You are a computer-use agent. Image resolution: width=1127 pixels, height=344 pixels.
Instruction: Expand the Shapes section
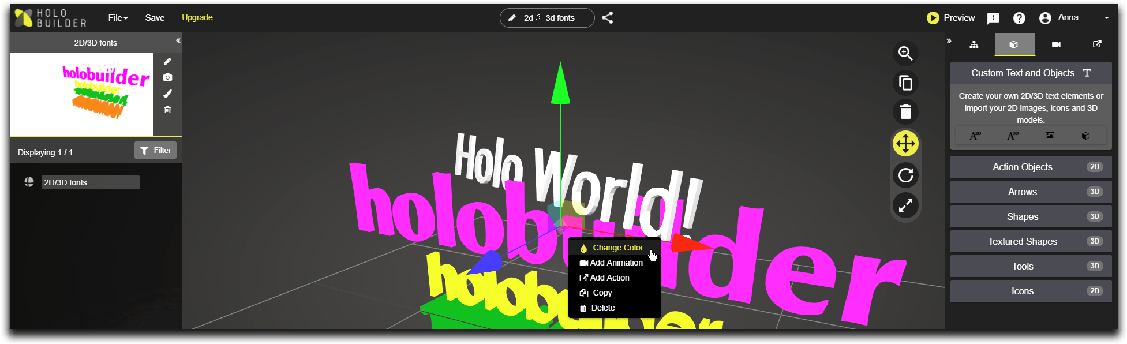pos(1031,216)
